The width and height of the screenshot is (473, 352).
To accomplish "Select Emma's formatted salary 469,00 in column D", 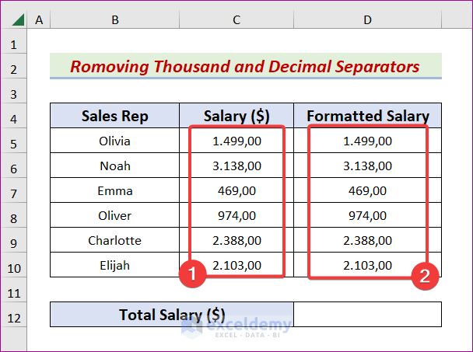I will click(367, 190).
